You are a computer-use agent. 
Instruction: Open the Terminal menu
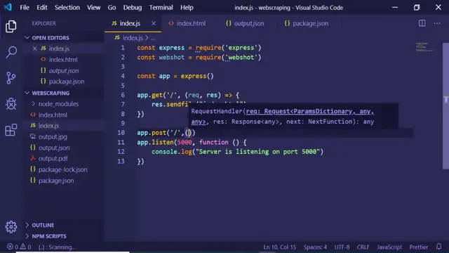(x=161, y=8)
